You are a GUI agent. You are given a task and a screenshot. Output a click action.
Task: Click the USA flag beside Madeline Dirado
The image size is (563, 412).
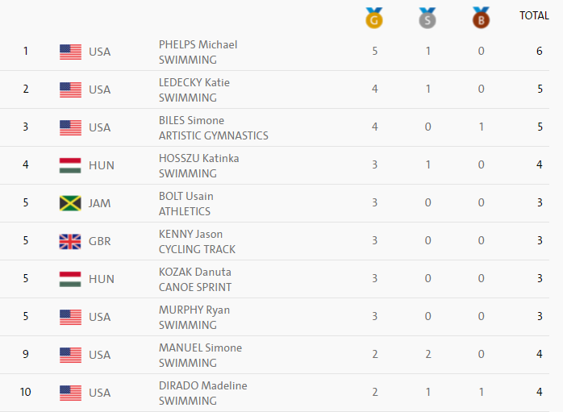[71, 393]
